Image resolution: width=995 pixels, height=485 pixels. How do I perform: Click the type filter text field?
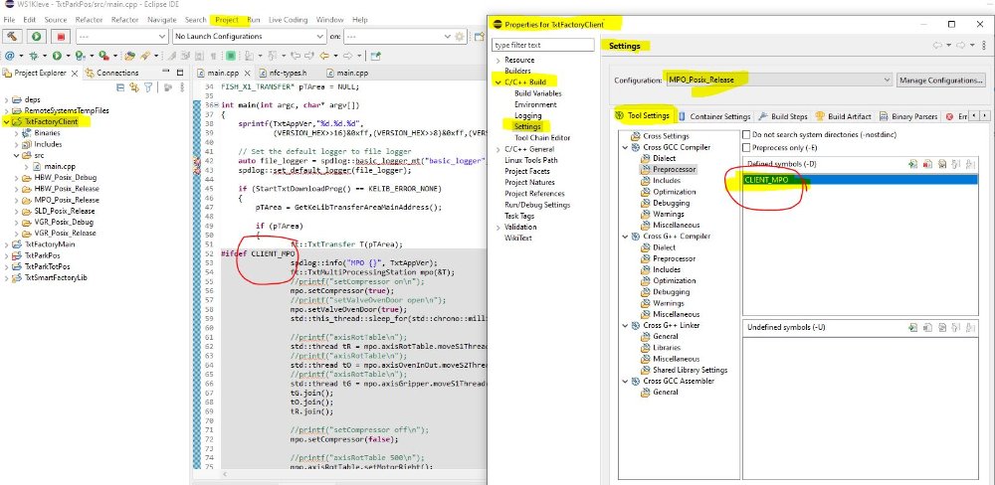pos(543,45)
